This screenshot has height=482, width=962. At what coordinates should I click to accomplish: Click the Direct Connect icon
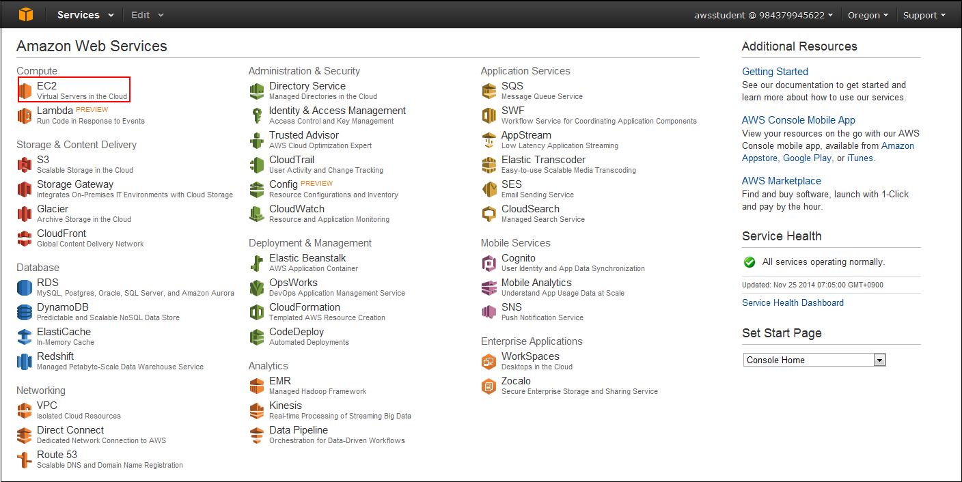click(x=25, y=435)
